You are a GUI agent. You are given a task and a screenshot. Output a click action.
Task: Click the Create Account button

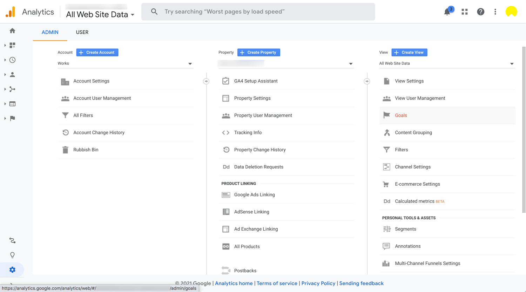[97, 52]
